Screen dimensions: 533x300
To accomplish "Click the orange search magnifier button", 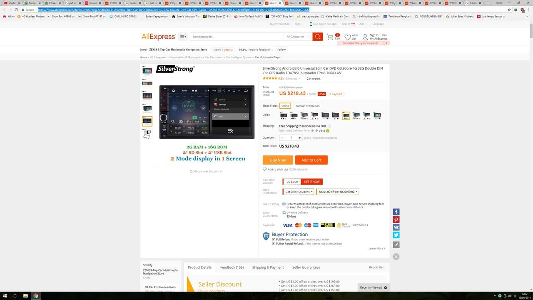I will point(318,37).
